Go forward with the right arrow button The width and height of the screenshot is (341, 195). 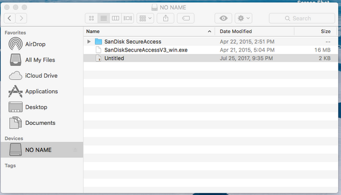21,18
